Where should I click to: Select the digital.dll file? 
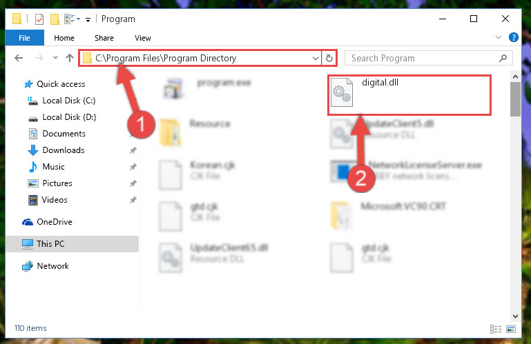409,95
